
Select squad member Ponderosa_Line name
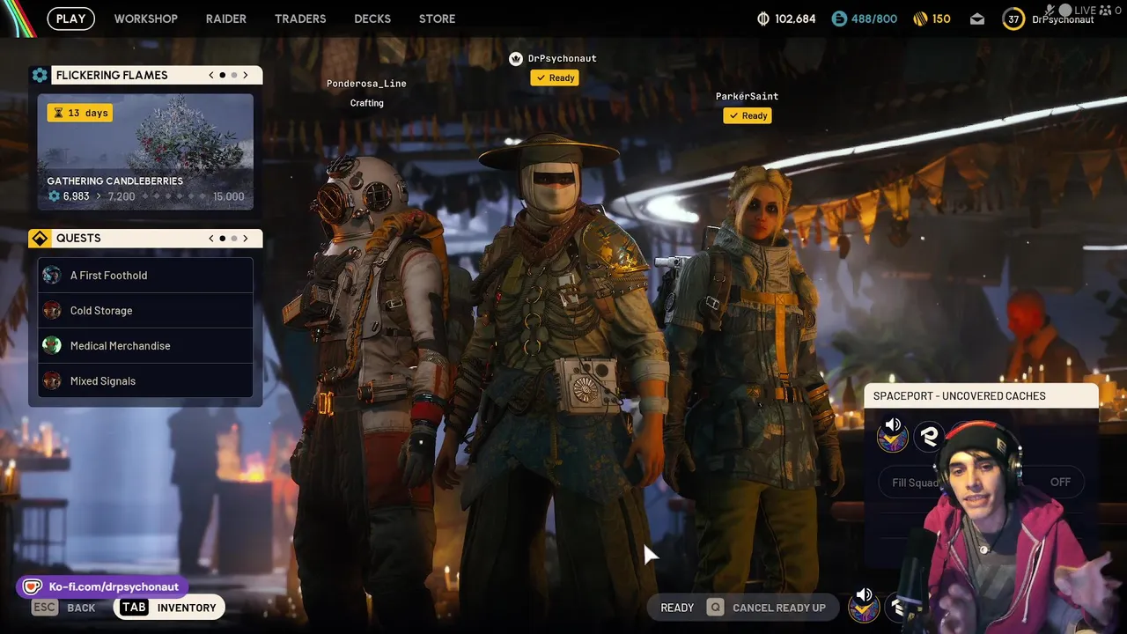pos(366,84)
